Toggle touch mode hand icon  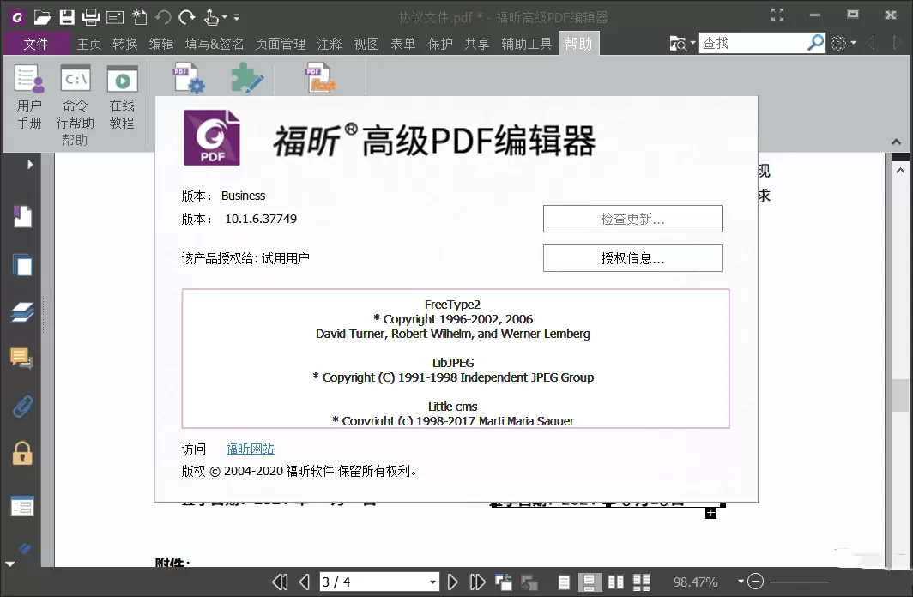(211, 17)
